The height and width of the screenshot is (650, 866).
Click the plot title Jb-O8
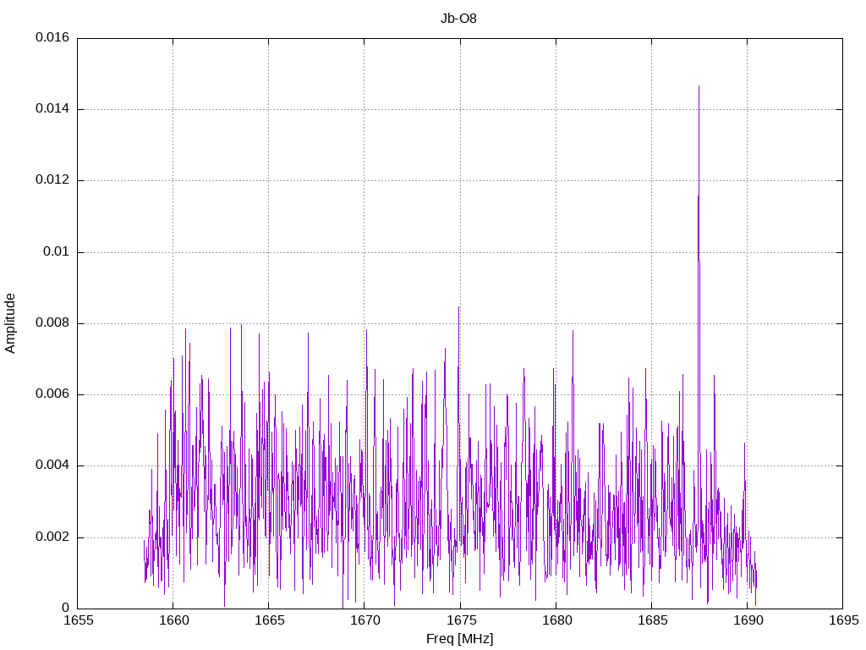coord(458,19)
